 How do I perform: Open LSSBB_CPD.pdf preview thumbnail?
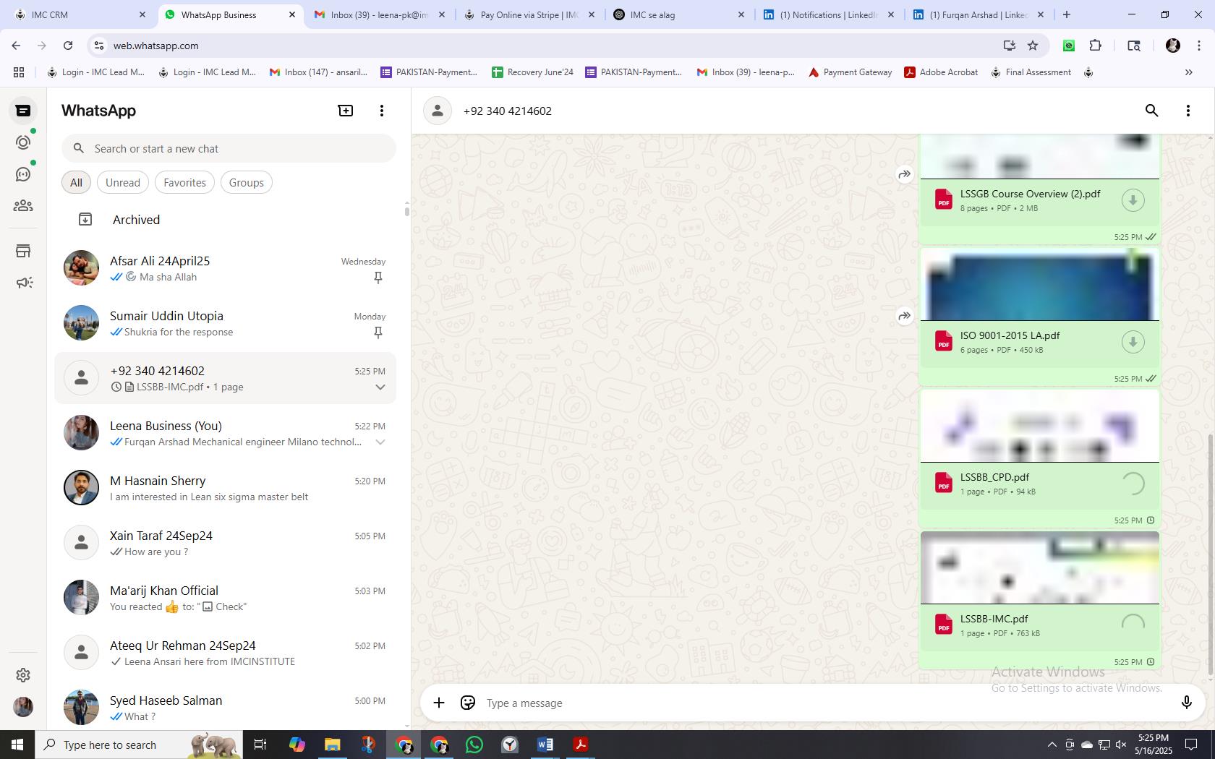[x=1039, y=426]
